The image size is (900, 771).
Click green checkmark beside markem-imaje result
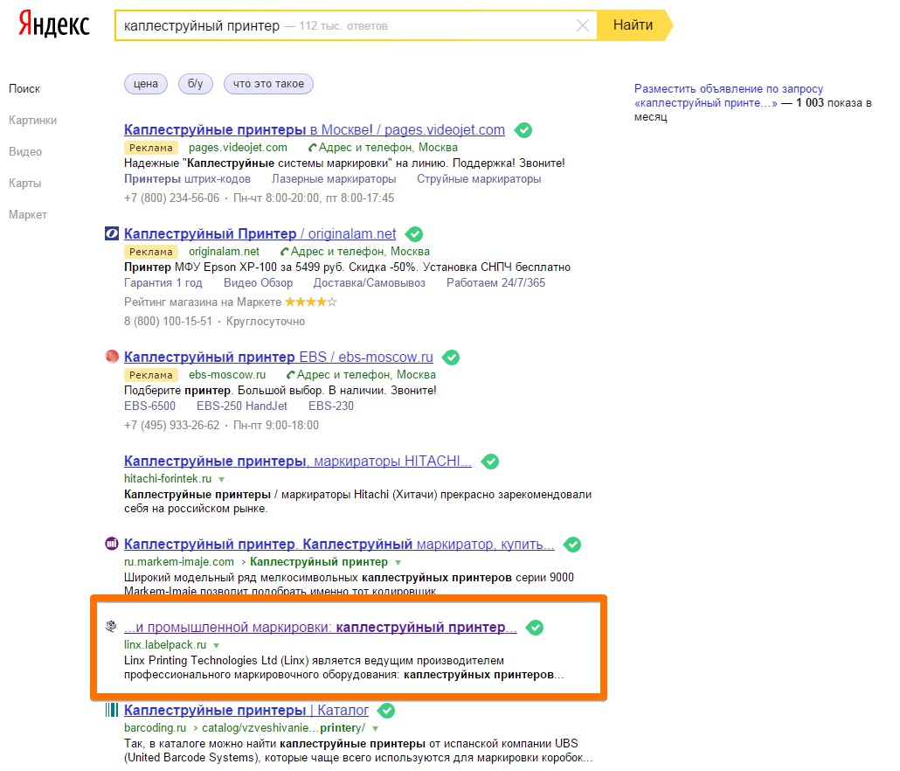[x=572, y=545]
